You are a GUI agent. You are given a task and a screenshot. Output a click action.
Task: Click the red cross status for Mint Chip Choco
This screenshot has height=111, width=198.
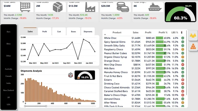pyautogui.click(x=183, y=65)
